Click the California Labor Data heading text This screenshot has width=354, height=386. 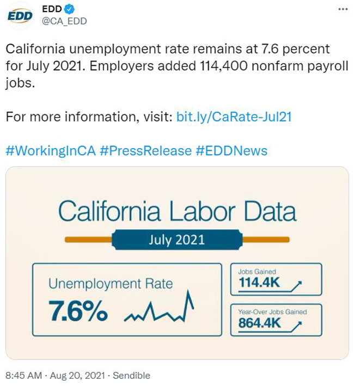(x=177, y=211)
